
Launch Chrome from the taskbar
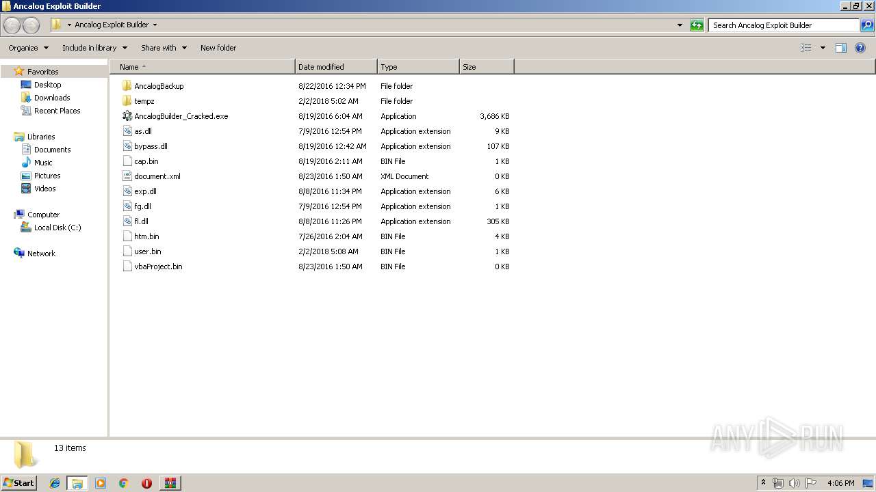click(124, 483)
